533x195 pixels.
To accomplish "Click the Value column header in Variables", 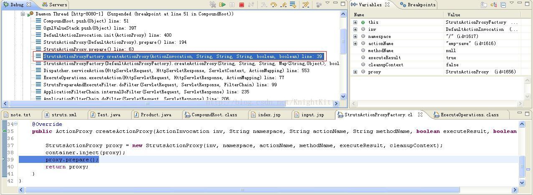I will point(482,15).
